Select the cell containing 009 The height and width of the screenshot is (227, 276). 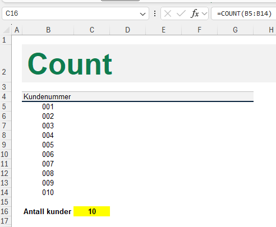48,183
